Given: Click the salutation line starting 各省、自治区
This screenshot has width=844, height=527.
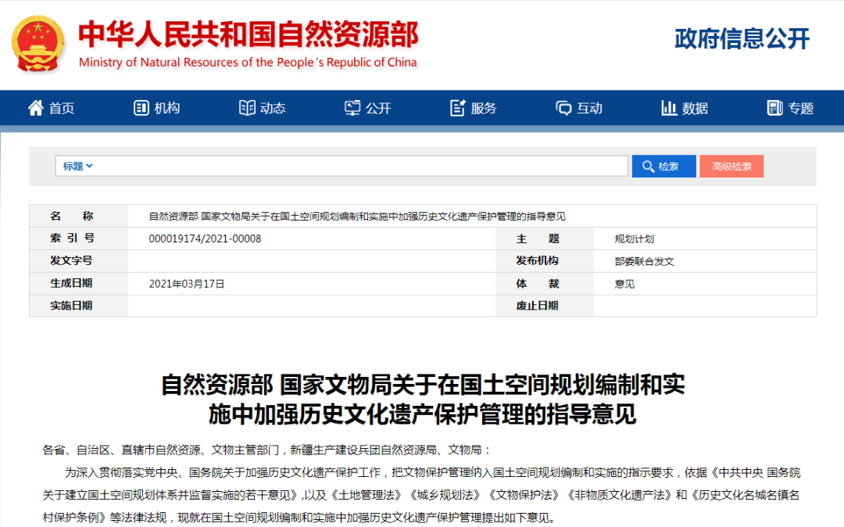Looking at the screenshot, I should [266, 450].
